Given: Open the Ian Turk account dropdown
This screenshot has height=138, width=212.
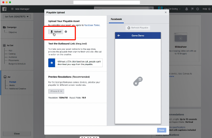Looking at the screenshot, I should (x=17, y=16).
